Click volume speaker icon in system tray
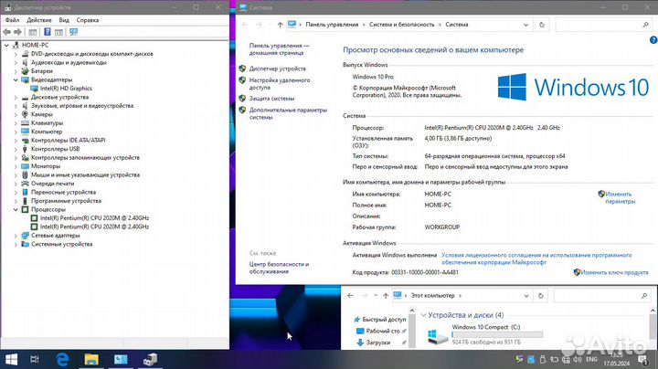The width and height of the screenshot is (658, 369). (578, 359)
